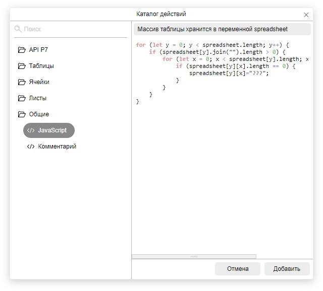
Task: Select the JavaScript action item
Action: 52,130
